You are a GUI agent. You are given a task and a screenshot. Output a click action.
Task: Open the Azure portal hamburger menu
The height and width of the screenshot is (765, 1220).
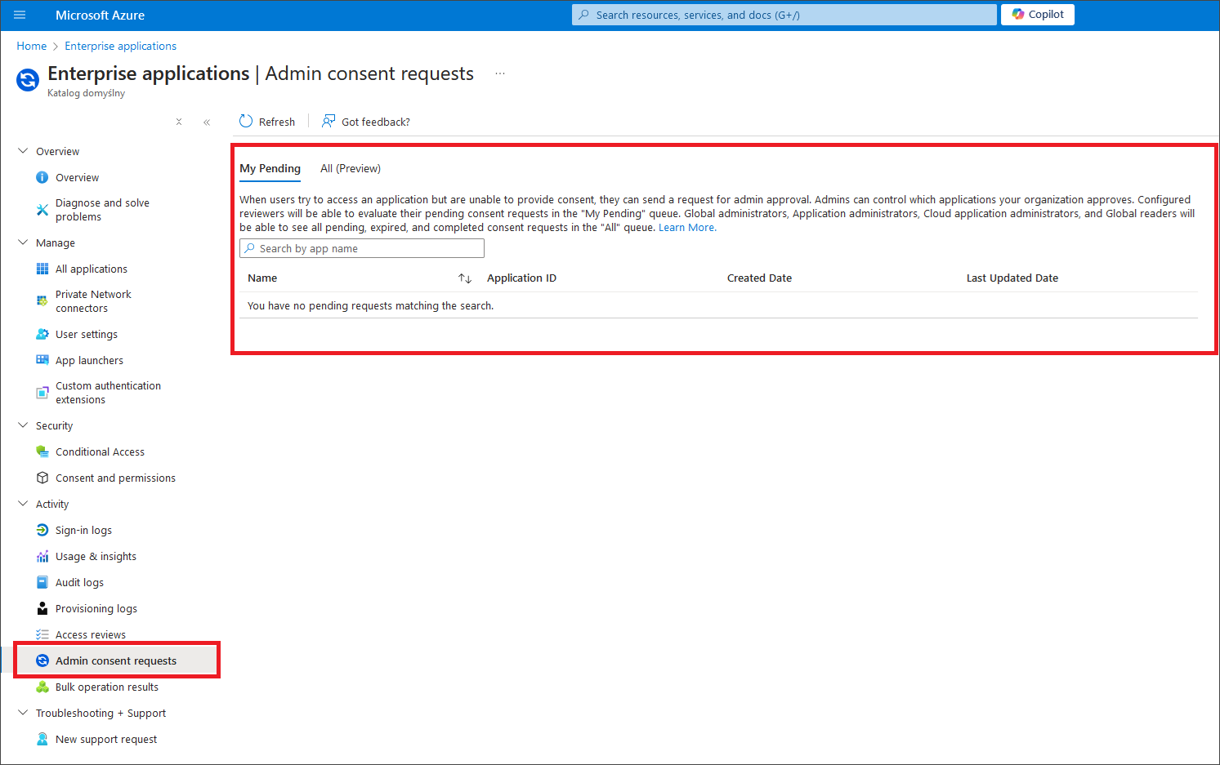(x=20, y=15)
